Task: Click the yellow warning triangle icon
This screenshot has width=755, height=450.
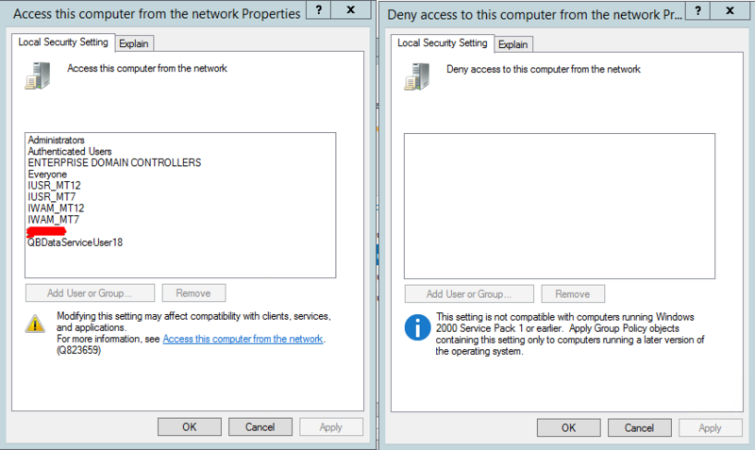Action: pyautogui.click(x=36, y=324)
